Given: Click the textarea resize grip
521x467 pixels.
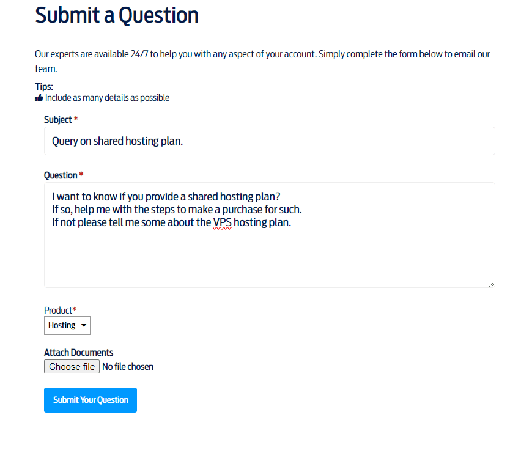Looking at the screenshot, I should [492, 283].
